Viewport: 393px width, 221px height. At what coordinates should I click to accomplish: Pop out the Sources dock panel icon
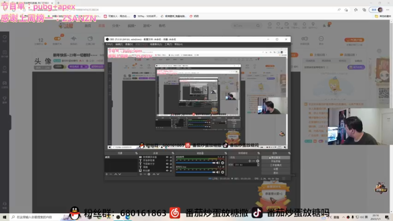point(173,153)
